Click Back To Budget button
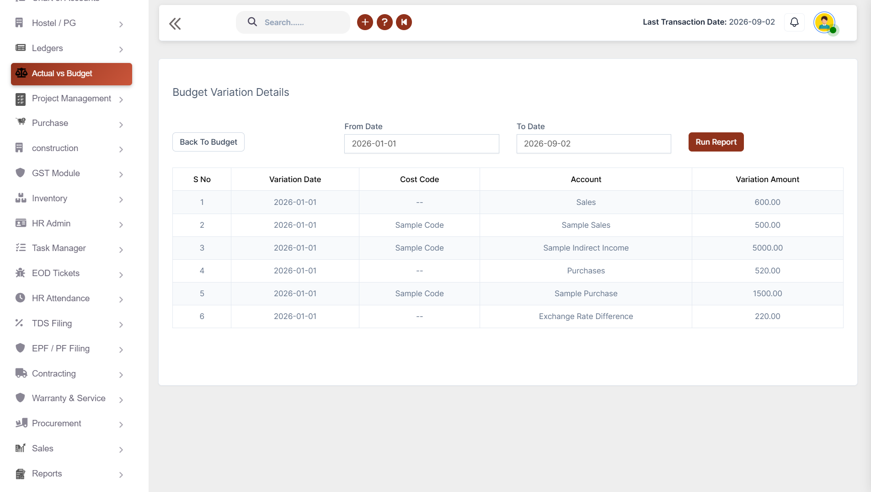 (x=208, y=142)
